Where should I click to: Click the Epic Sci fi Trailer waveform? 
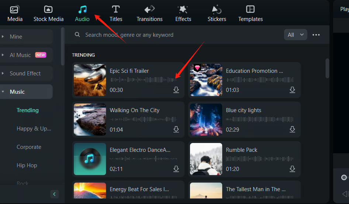tap(144, 80)
